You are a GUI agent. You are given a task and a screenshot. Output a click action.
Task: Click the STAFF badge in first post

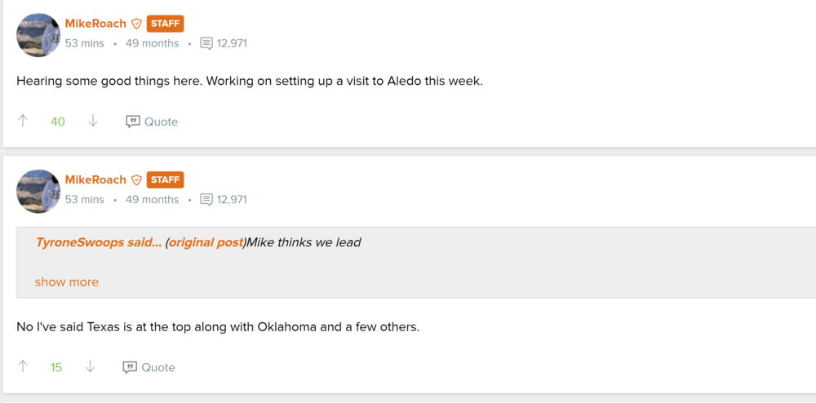click(x=166, y=24)
